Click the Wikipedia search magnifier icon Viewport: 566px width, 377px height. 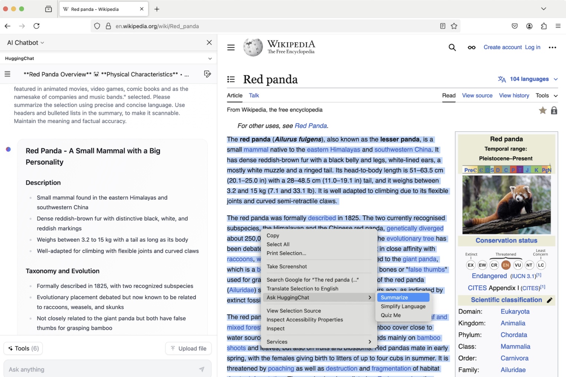pyautogui.click(x=452, y=47)
